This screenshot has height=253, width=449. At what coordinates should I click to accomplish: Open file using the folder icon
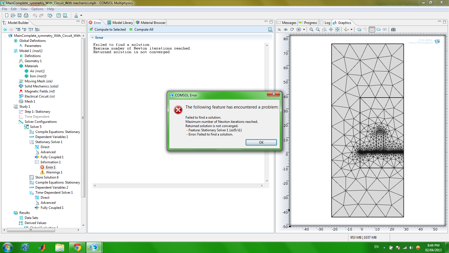point(13,15)
